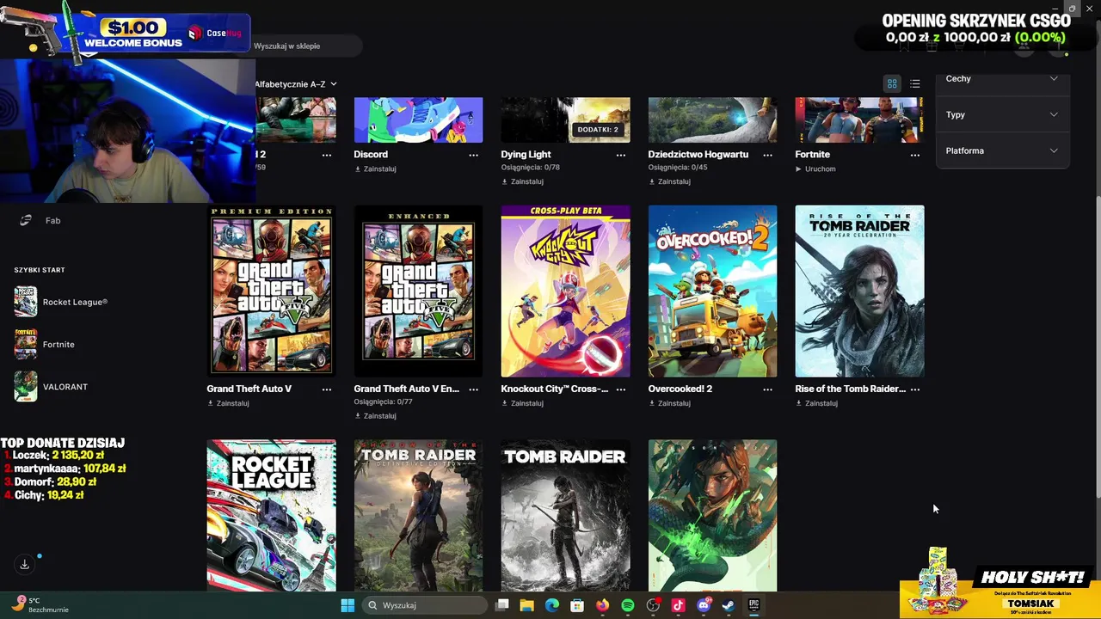Open Microsoft Store from taskbar
The image size is (1101, 619).
click(577, 605)
